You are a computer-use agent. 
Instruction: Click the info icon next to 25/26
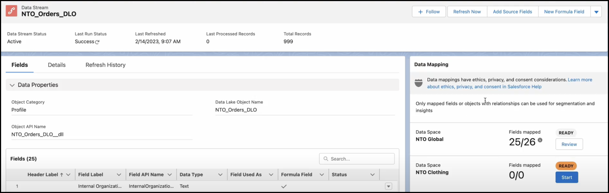click(x=540, y=140)
